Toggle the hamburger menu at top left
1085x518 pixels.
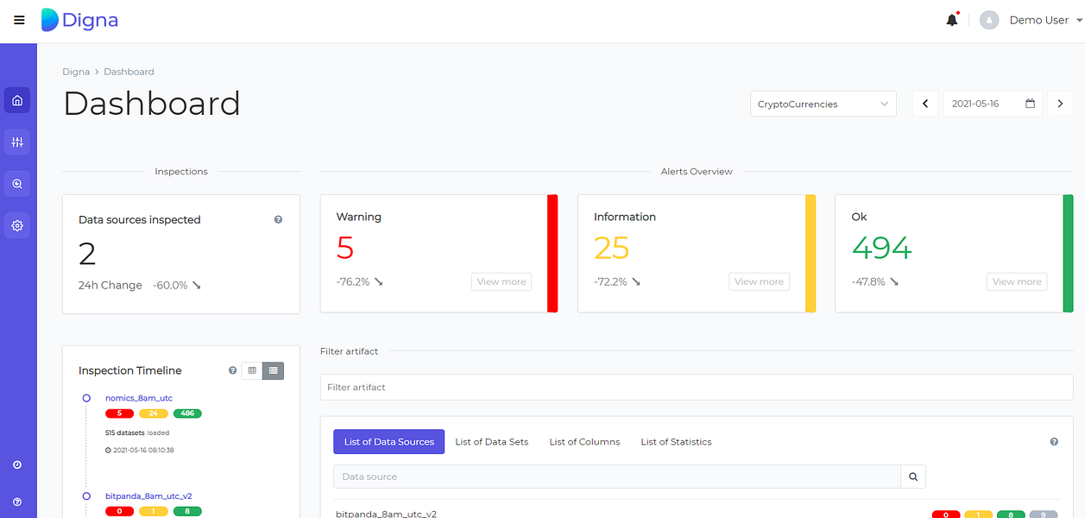tap(19, 20)
